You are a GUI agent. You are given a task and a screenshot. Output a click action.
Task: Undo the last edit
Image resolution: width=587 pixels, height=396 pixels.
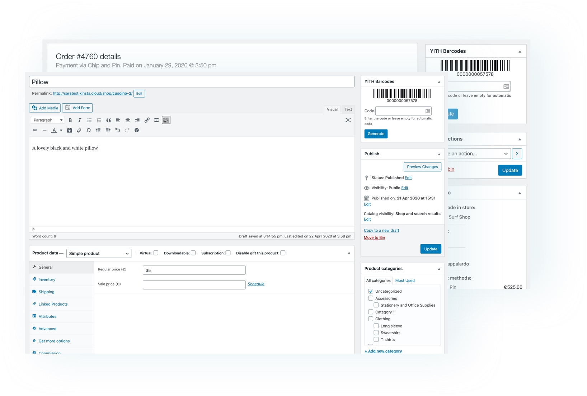point(117,130)
